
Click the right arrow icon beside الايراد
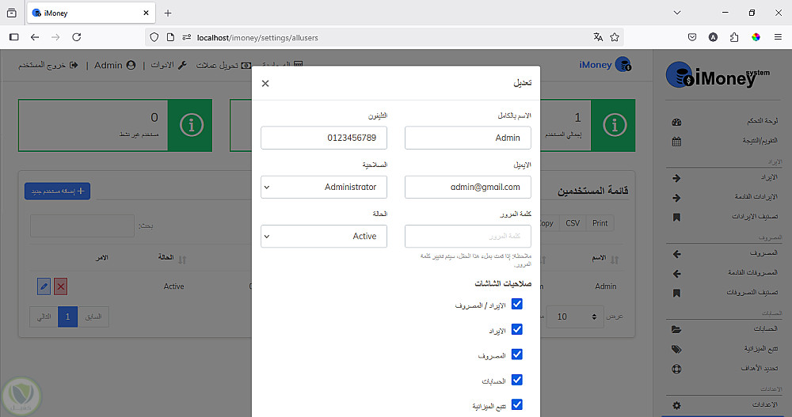point(677,178)
